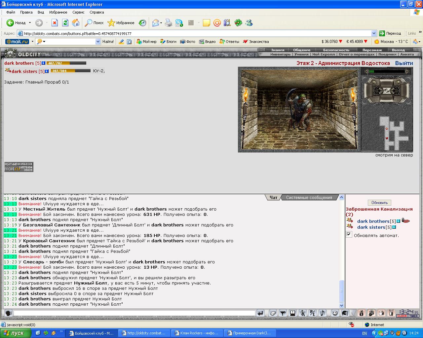Open the money bag info icon

click(361, 313)
